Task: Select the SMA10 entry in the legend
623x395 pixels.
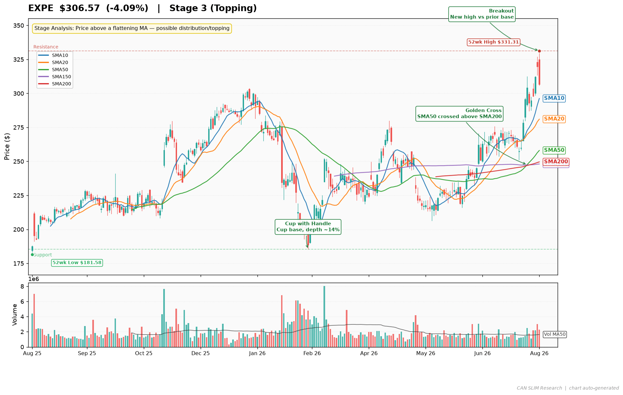Action: (55, 55)
